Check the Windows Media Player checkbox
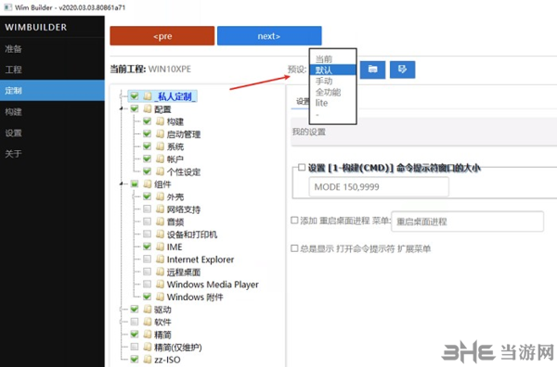This screenshot has height=367, width=557. click(x=147, y=284)
